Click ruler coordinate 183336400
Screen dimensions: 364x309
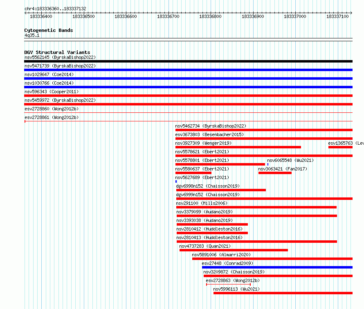tap(41, 16)
